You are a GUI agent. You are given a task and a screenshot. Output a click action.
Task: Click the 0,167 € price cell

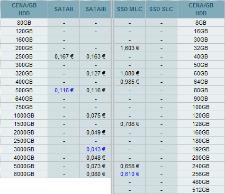pyautogui.click(x=64, y=56)
